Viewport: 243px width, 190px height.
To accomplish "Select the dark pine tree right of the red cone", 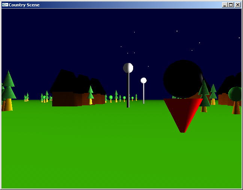I will point(204,96).
